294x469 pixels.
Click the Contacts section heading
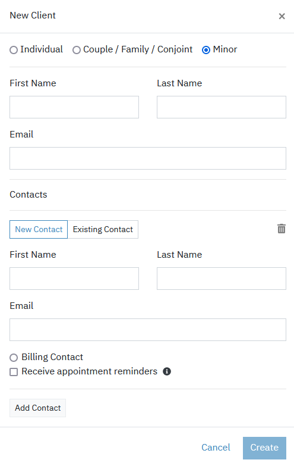tap(29, 195)
